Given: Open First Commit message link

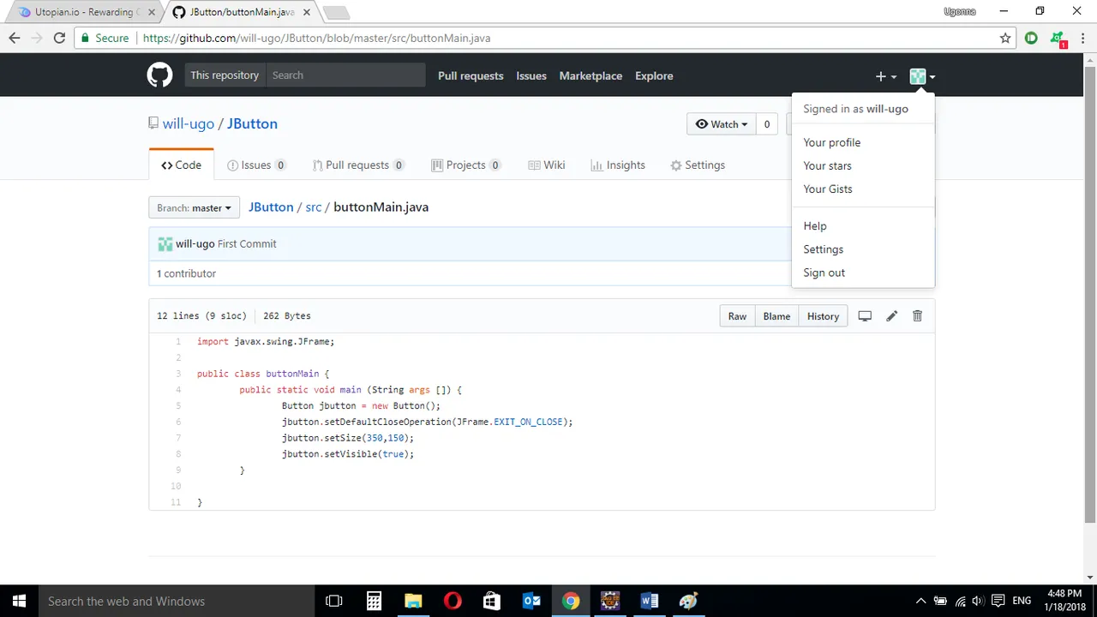Looking at the screenshot, I should pyautogui.click(x=247, y=244).
